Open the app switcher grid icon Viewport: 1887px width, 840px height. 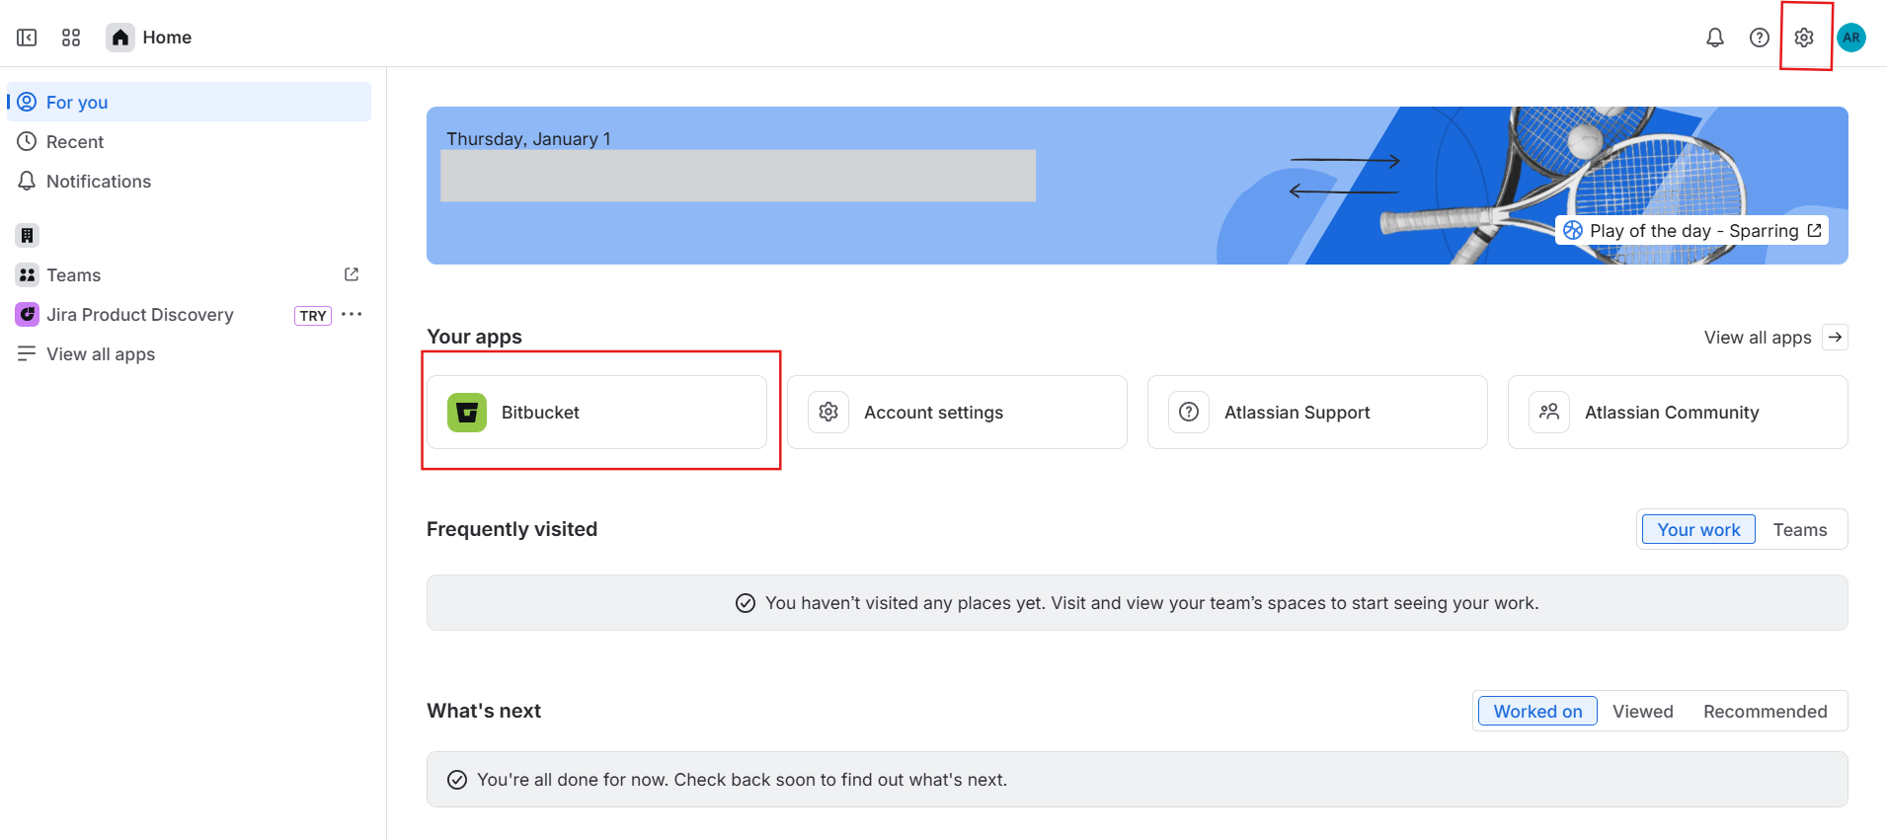(x=71, y=38)
